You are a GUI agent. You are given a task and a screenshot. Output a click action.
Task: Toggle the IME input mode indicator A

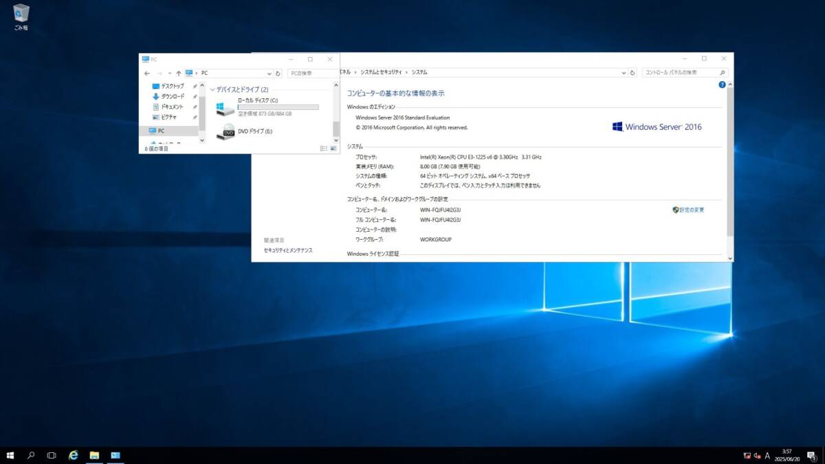pos(767,455)
